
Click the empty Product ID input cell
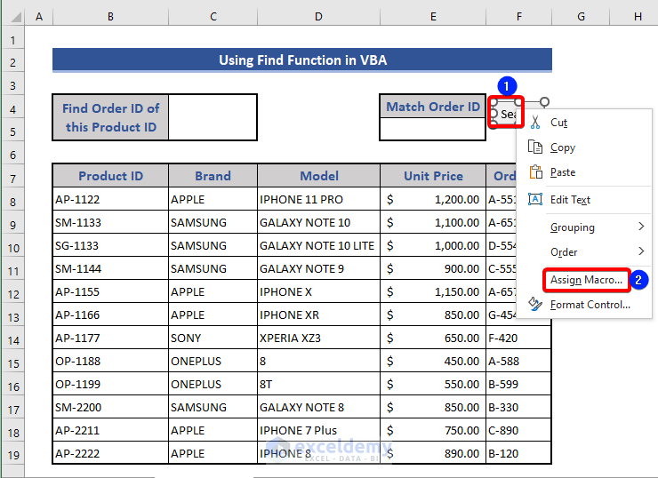coord(213,117)
